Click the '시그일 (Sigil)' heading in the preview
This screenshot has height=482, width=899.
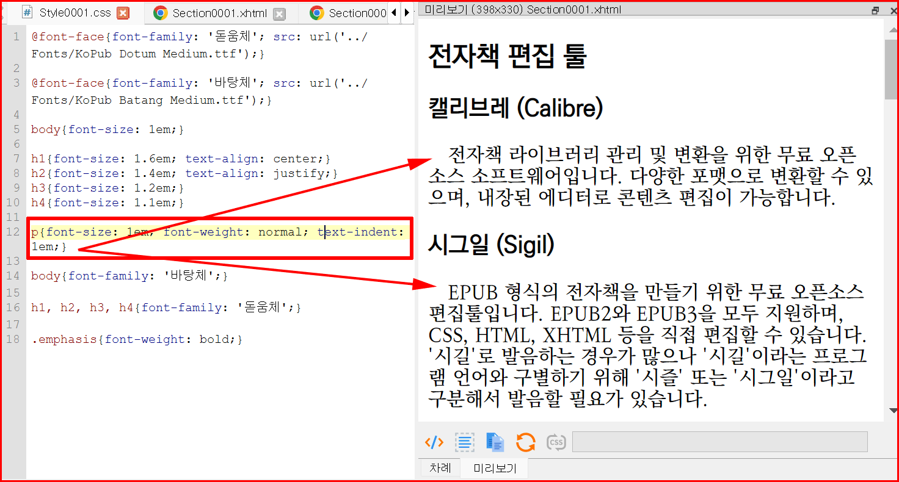pos(492,245)
